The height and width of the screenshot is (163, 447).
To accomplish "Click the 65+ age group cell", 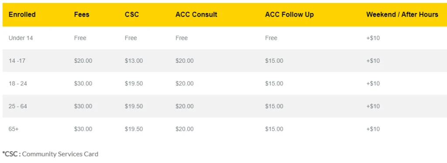I will pyautogui.click(x=14, y=129).
